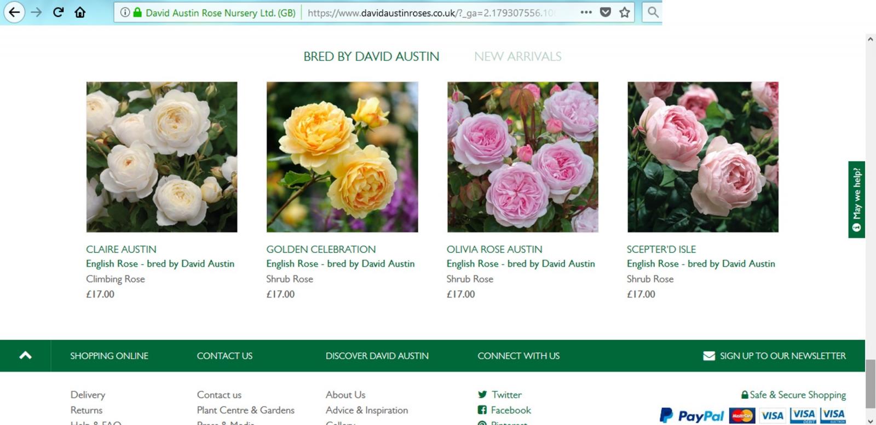Click the page scrollbar up arrow
This screenshot has width=876, height=425.
(x=871, y=39)
